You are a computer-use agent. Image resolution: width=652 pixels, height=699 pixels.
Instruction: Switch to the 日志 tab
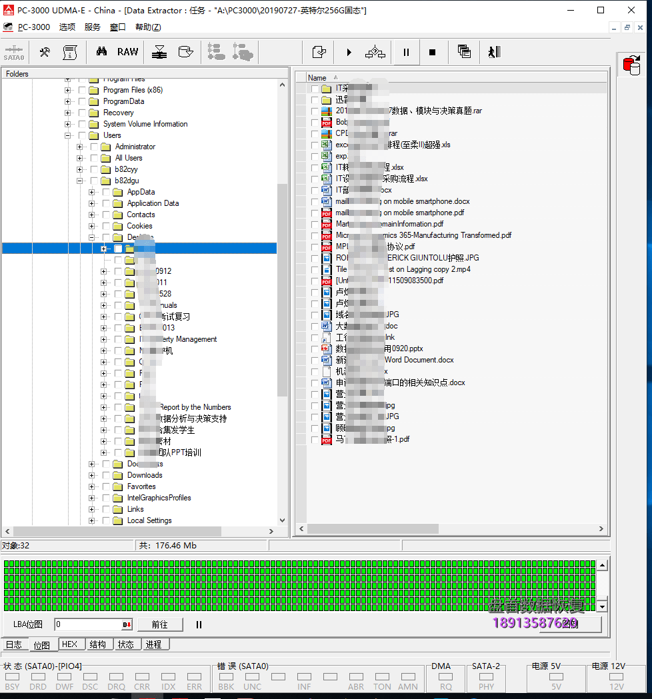click(x=14, y=644)
